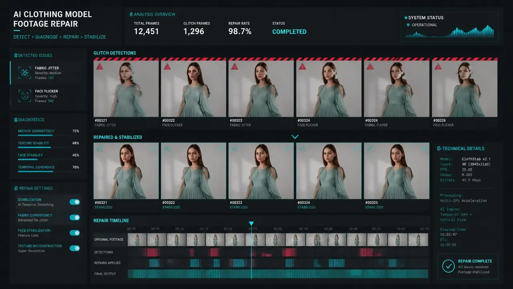Click the warning triangle on glitch frame #00323

[235, 67]
